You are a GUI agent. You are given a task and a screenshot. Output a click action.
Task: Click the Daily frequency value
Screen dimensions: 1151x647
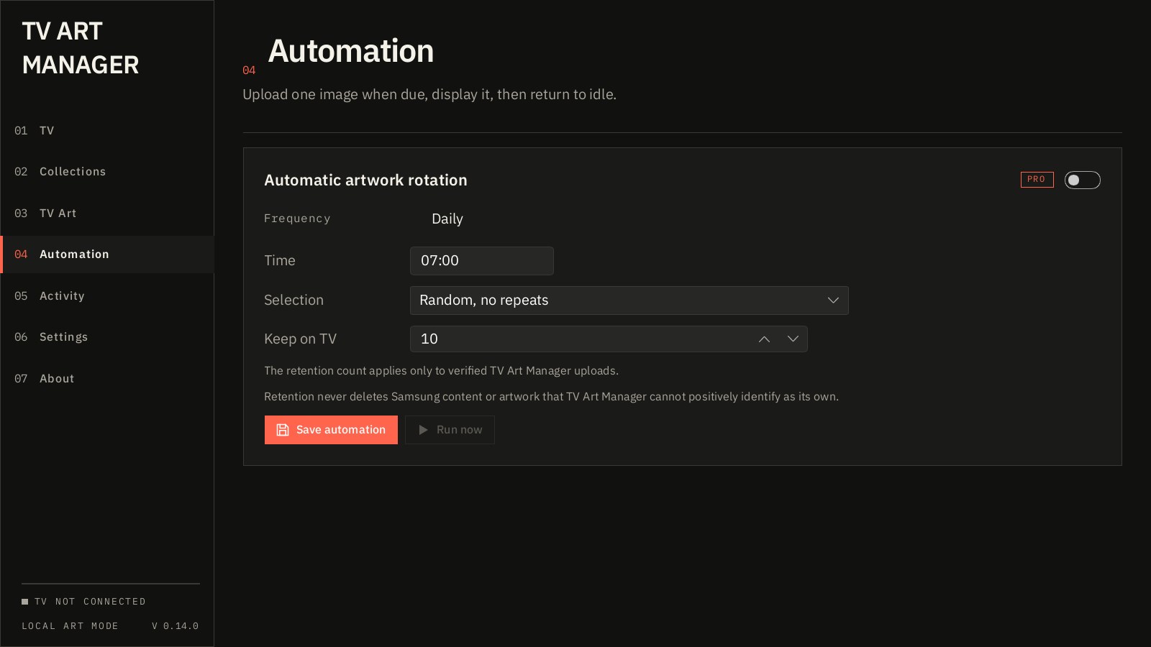click(x=447, y=219)
